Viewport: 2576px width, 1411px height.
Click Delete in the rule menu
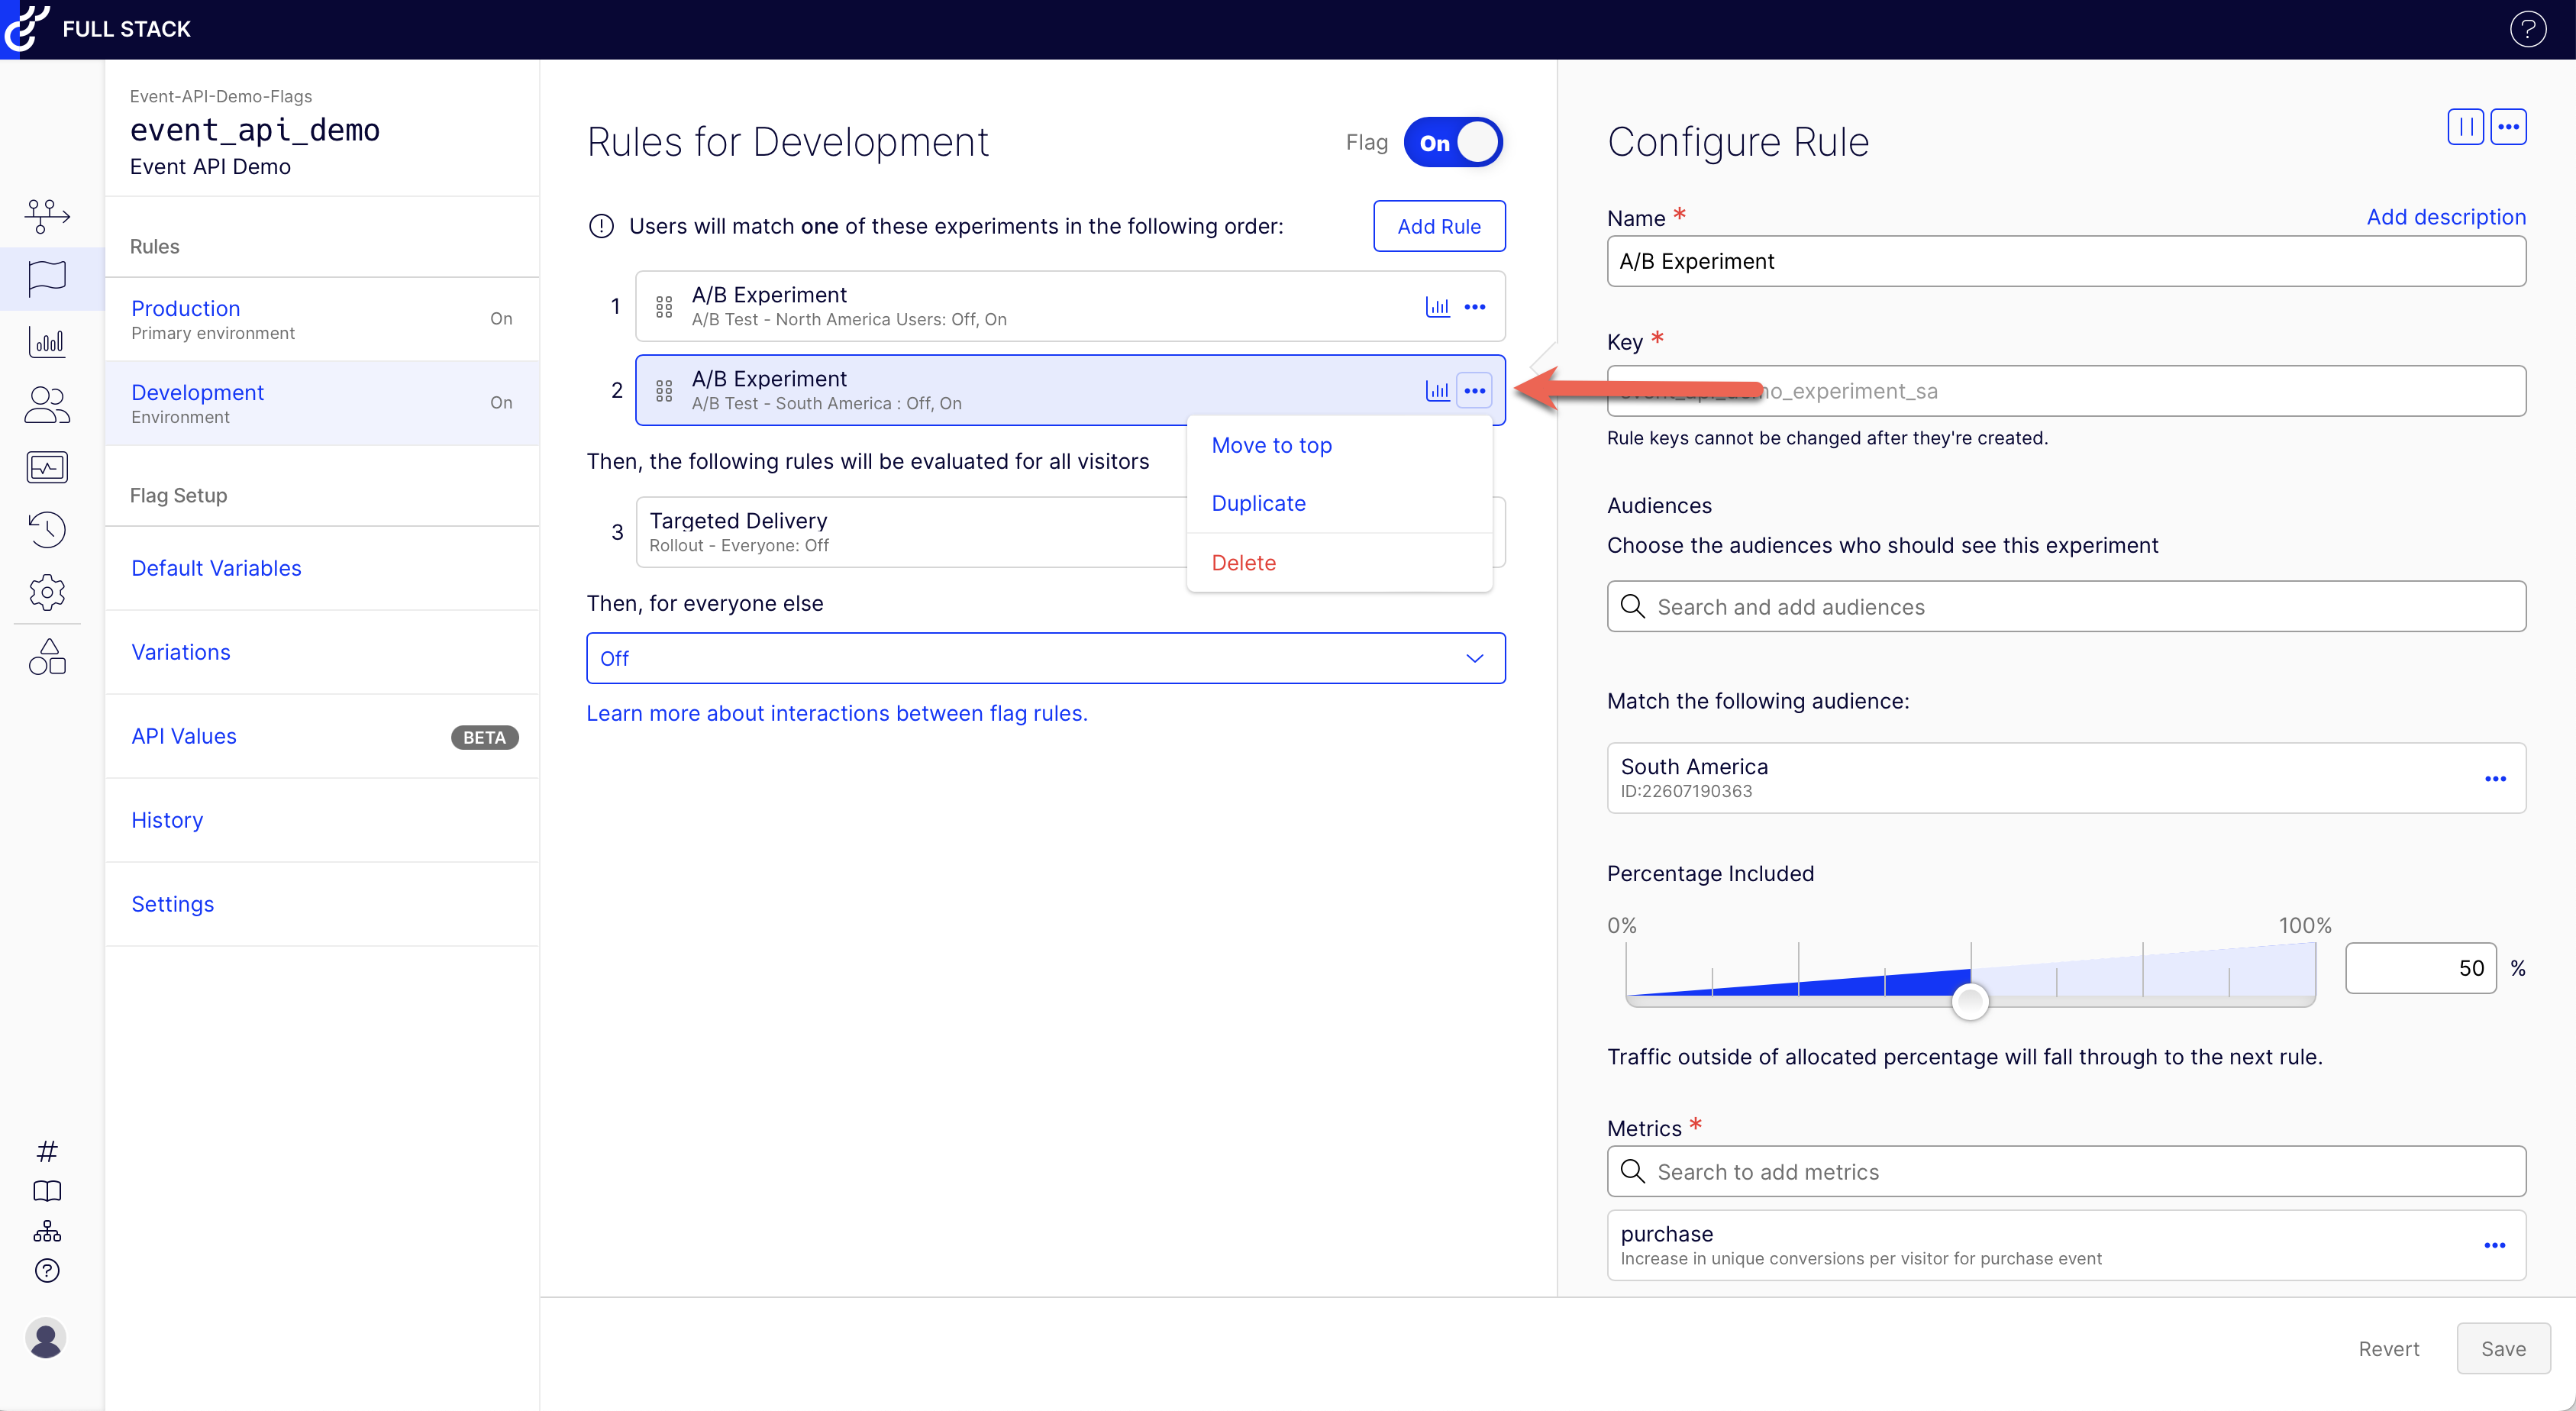tap(1243, 563)
